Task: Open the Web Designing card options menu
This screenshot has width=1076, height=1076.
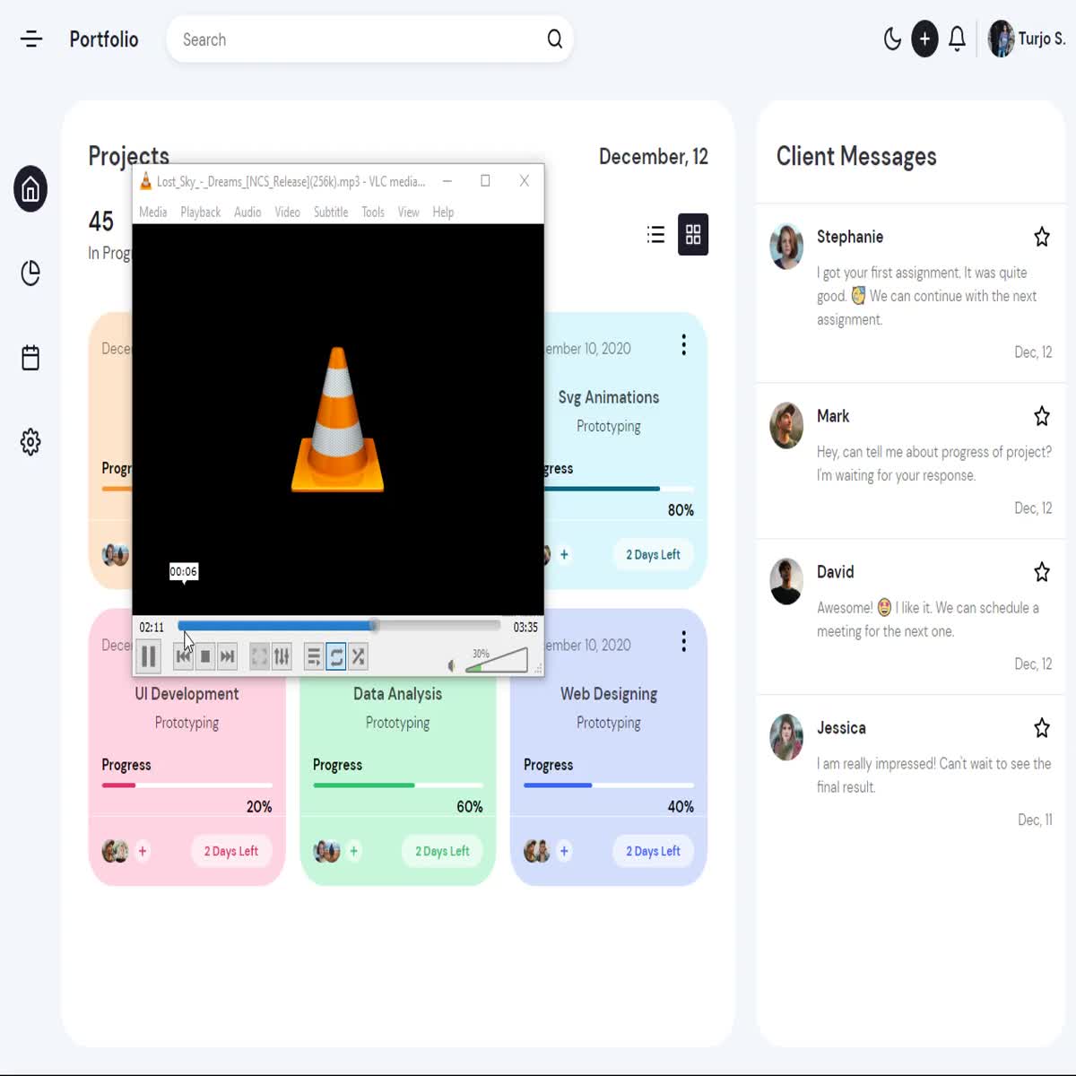Action: (684, 641)
